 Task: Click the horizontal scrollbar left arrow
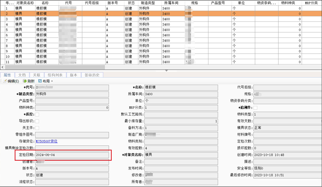tap(3, 67)
